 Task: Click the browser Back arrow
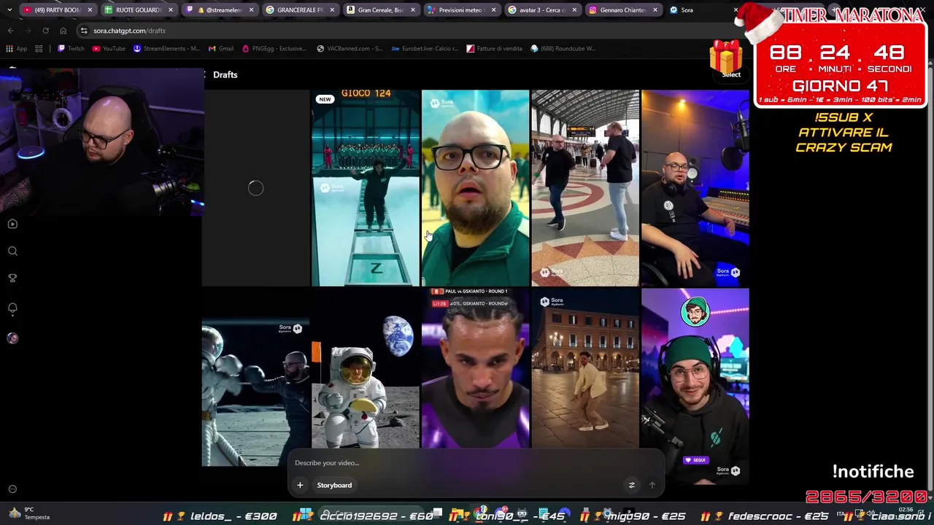(11, 31)
